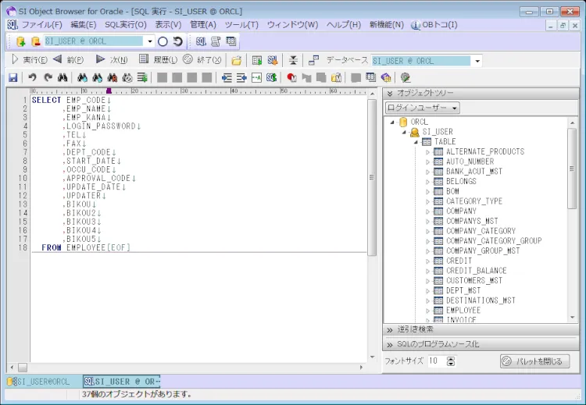Screen dimensions: 586x405
Task: Click the two-windows layout icon before データベース
Action: coord(313,60)
